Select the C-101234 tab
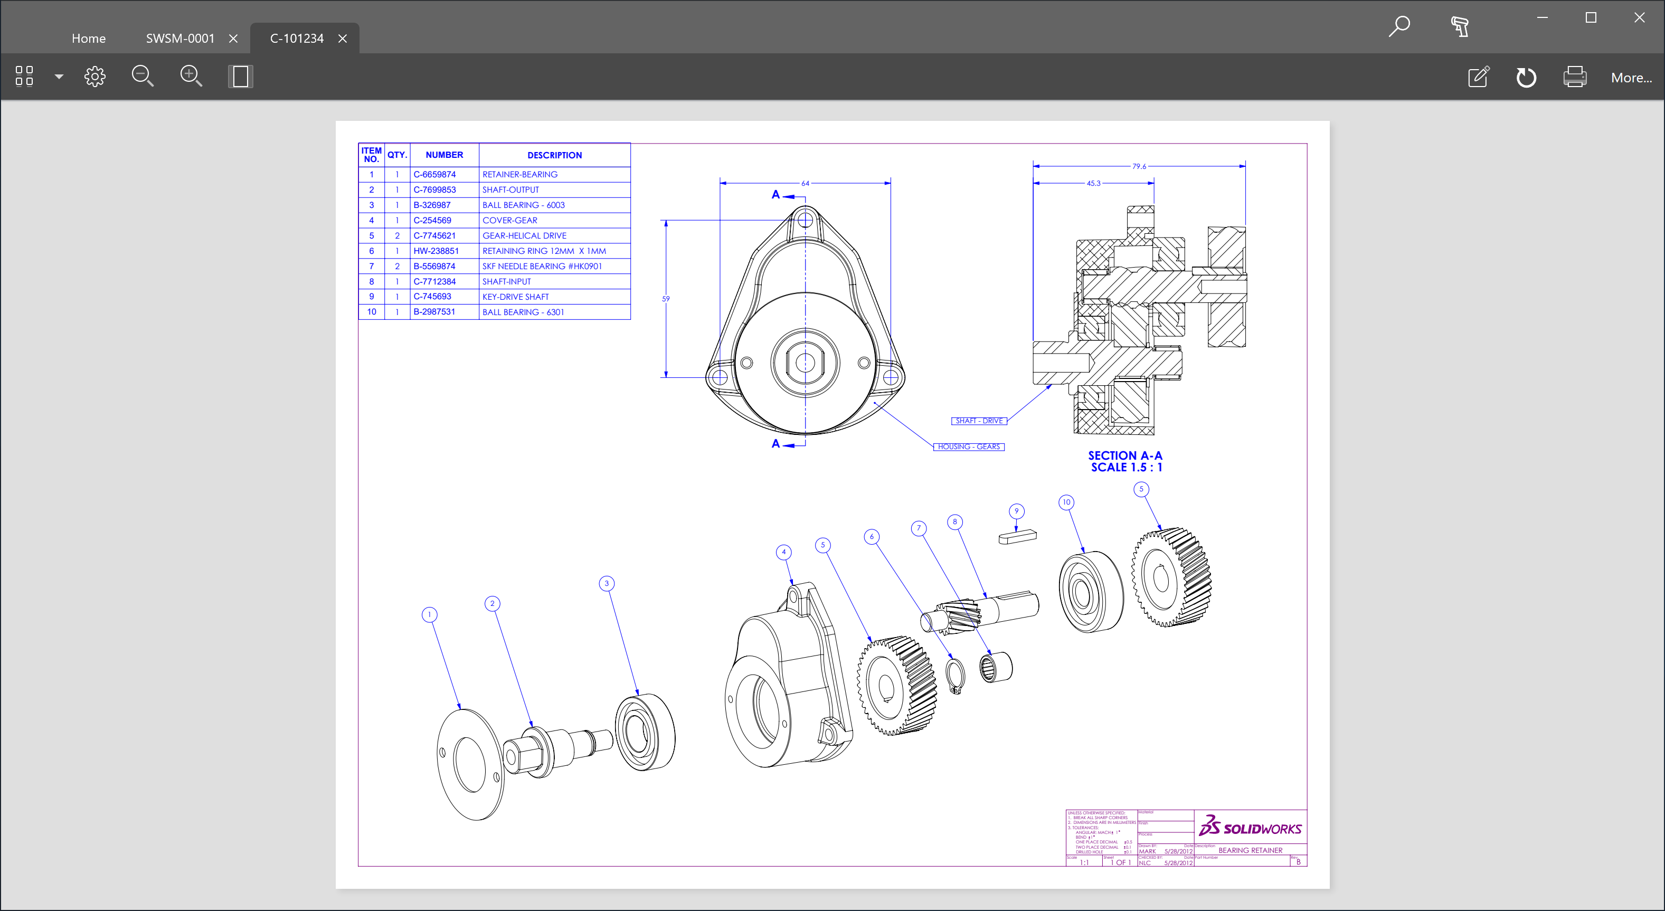Viewport: 1665px width, 911px height. click(x=297, y=38)
